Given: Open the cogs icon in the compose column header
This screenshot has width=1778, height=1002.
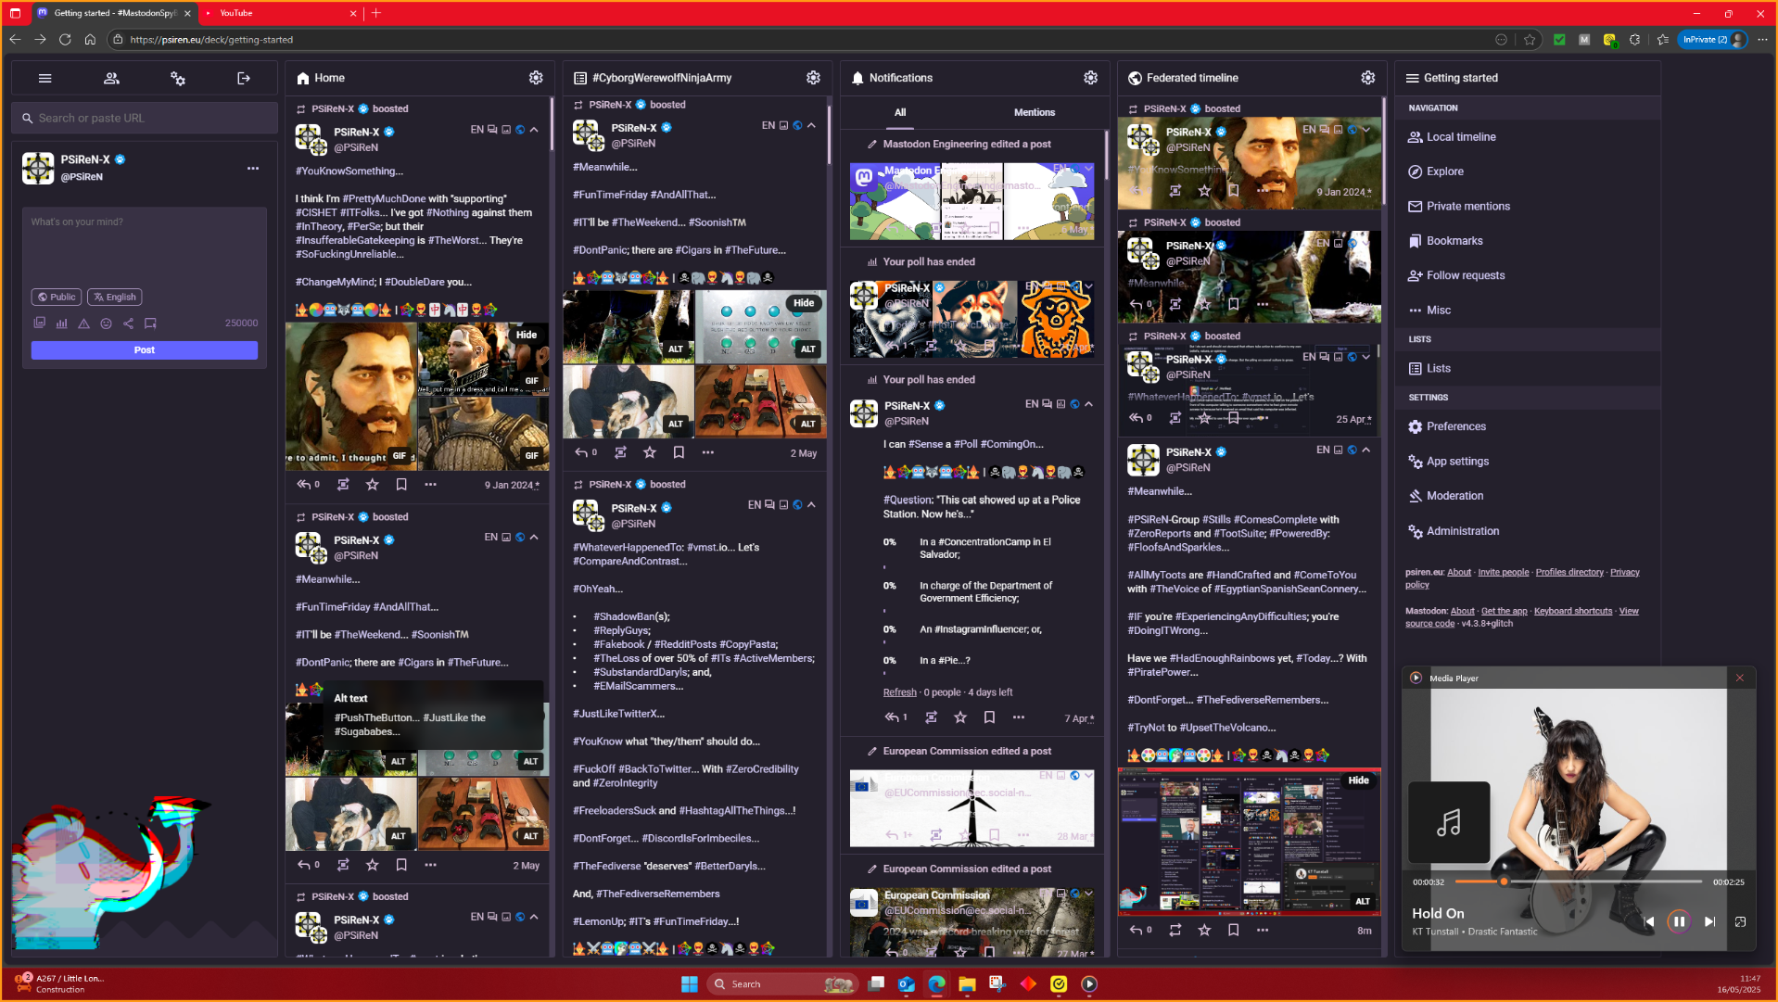Looking at the screenshot, I should 178,79.
